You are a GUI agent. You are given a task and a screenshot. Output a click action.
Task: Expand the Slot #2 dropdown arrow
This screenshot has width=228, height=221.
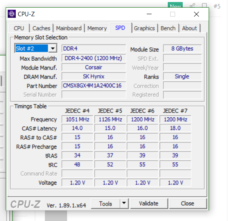tap(53, 48)
